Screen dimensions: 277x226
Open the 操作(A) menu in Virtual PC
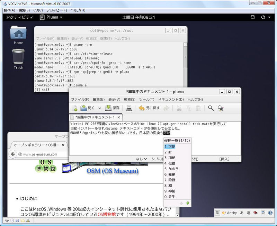10,10
